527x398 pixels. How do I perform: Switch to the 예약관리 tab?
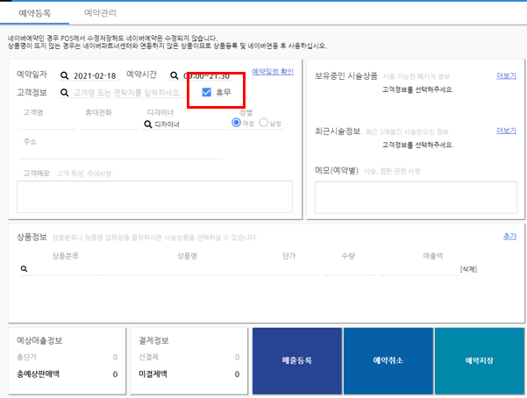tap(100, 13)
